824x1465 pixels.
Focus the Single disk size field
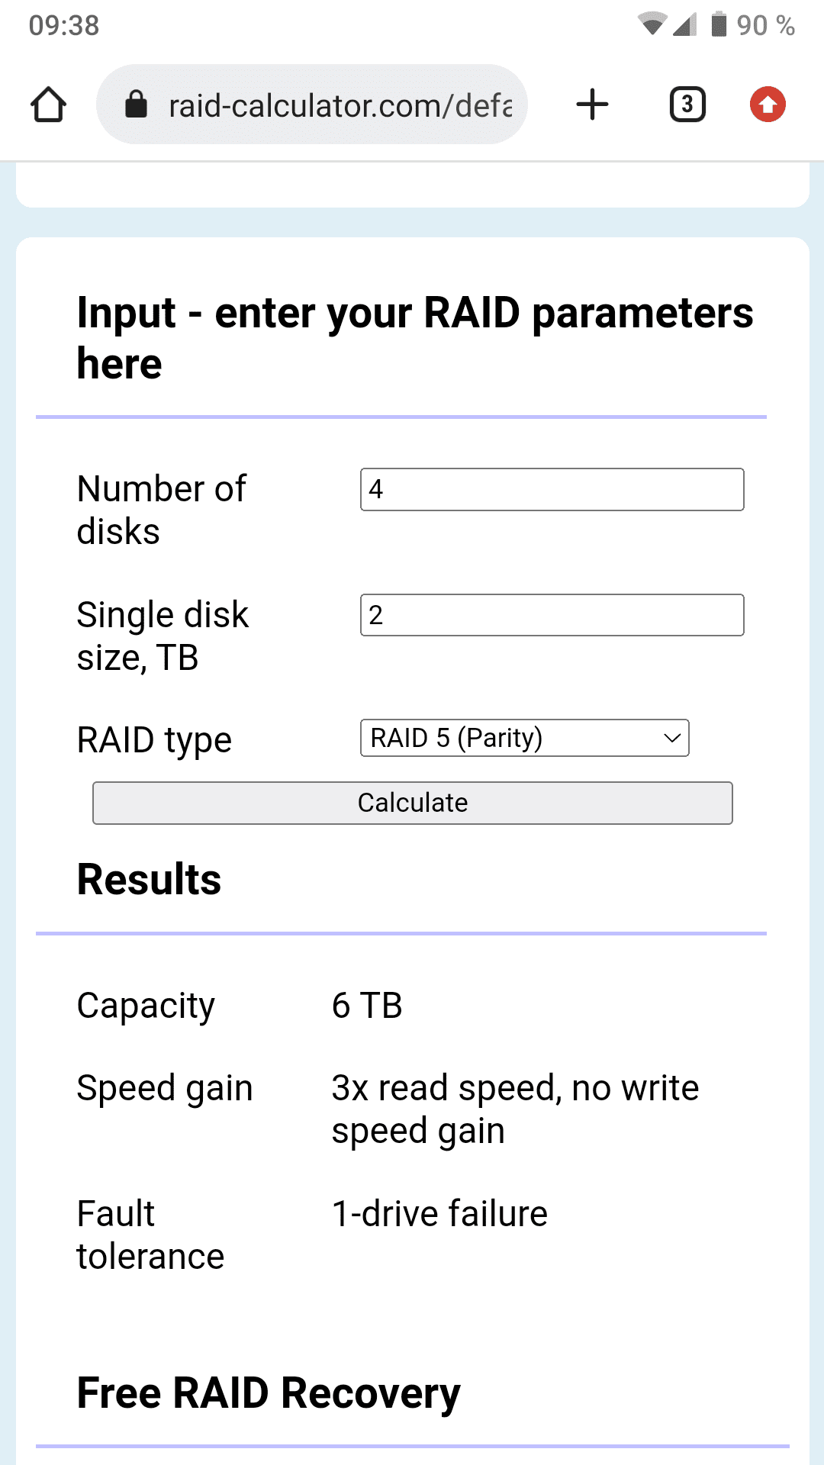coord(552,615)
